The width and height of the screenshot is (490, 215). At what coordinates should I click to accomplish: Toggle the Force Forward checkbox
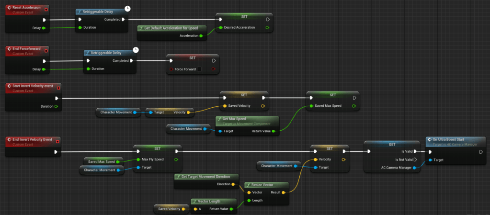(x=199, y=69)
